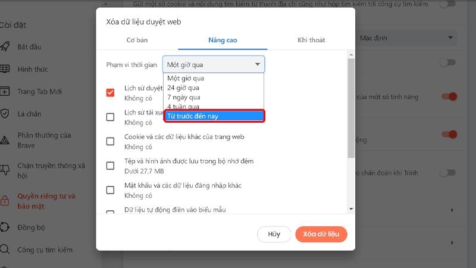
Task: Choose 7 ngày qua option
Action: [214, 97]
